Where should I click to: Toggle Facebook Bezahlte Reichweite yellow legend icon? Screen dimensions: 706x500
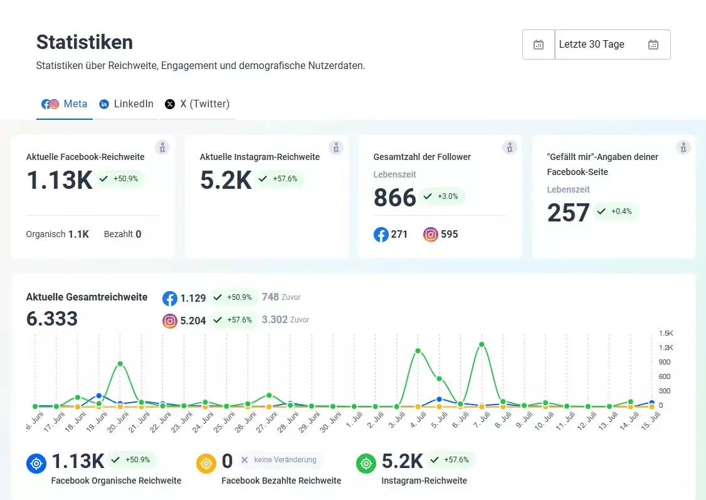(x=206, y=464)
